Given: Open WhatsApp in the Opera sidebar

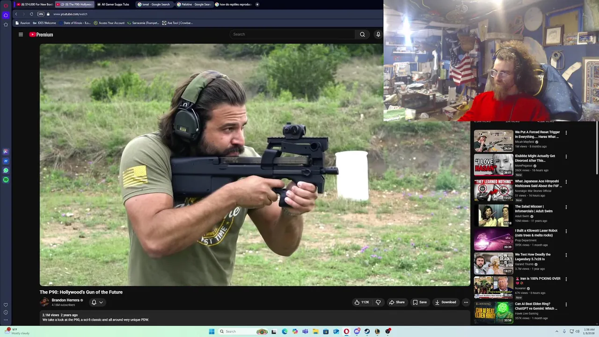Looking at the screenshot, I should pos(6,170).
